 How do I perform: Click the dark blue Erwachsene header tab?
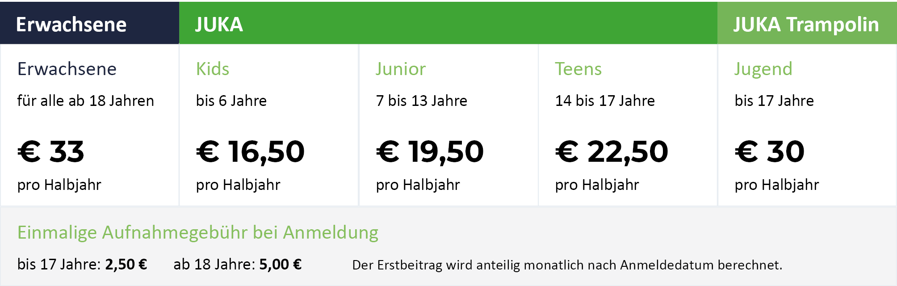tap(71, 24)
